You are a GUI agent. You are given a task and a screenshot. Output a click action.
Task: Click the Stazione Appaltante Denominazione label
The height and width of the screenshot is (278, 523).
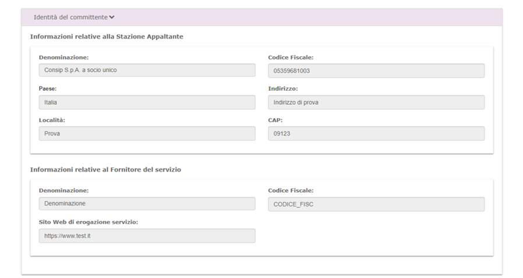click(63, 57)
